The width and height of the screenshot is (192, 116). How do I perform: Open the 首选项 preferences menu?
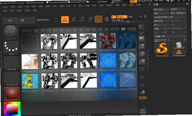(x=109, y=5)
